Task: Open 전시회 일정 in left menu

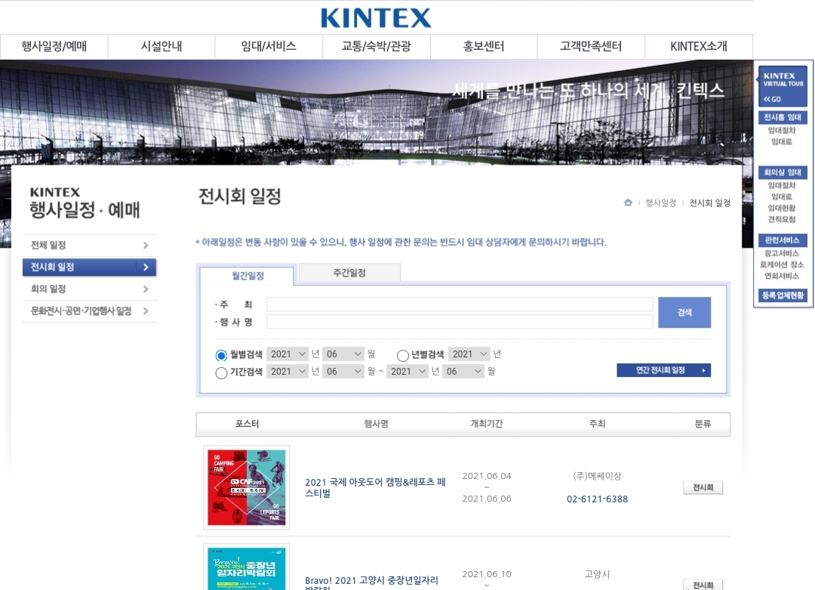Action: tap(89, 267)
